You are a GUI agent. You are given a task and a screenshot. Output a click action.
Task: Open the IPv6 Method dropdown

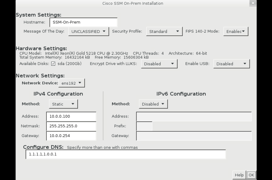pyautogui.click(x=153, y=104)
